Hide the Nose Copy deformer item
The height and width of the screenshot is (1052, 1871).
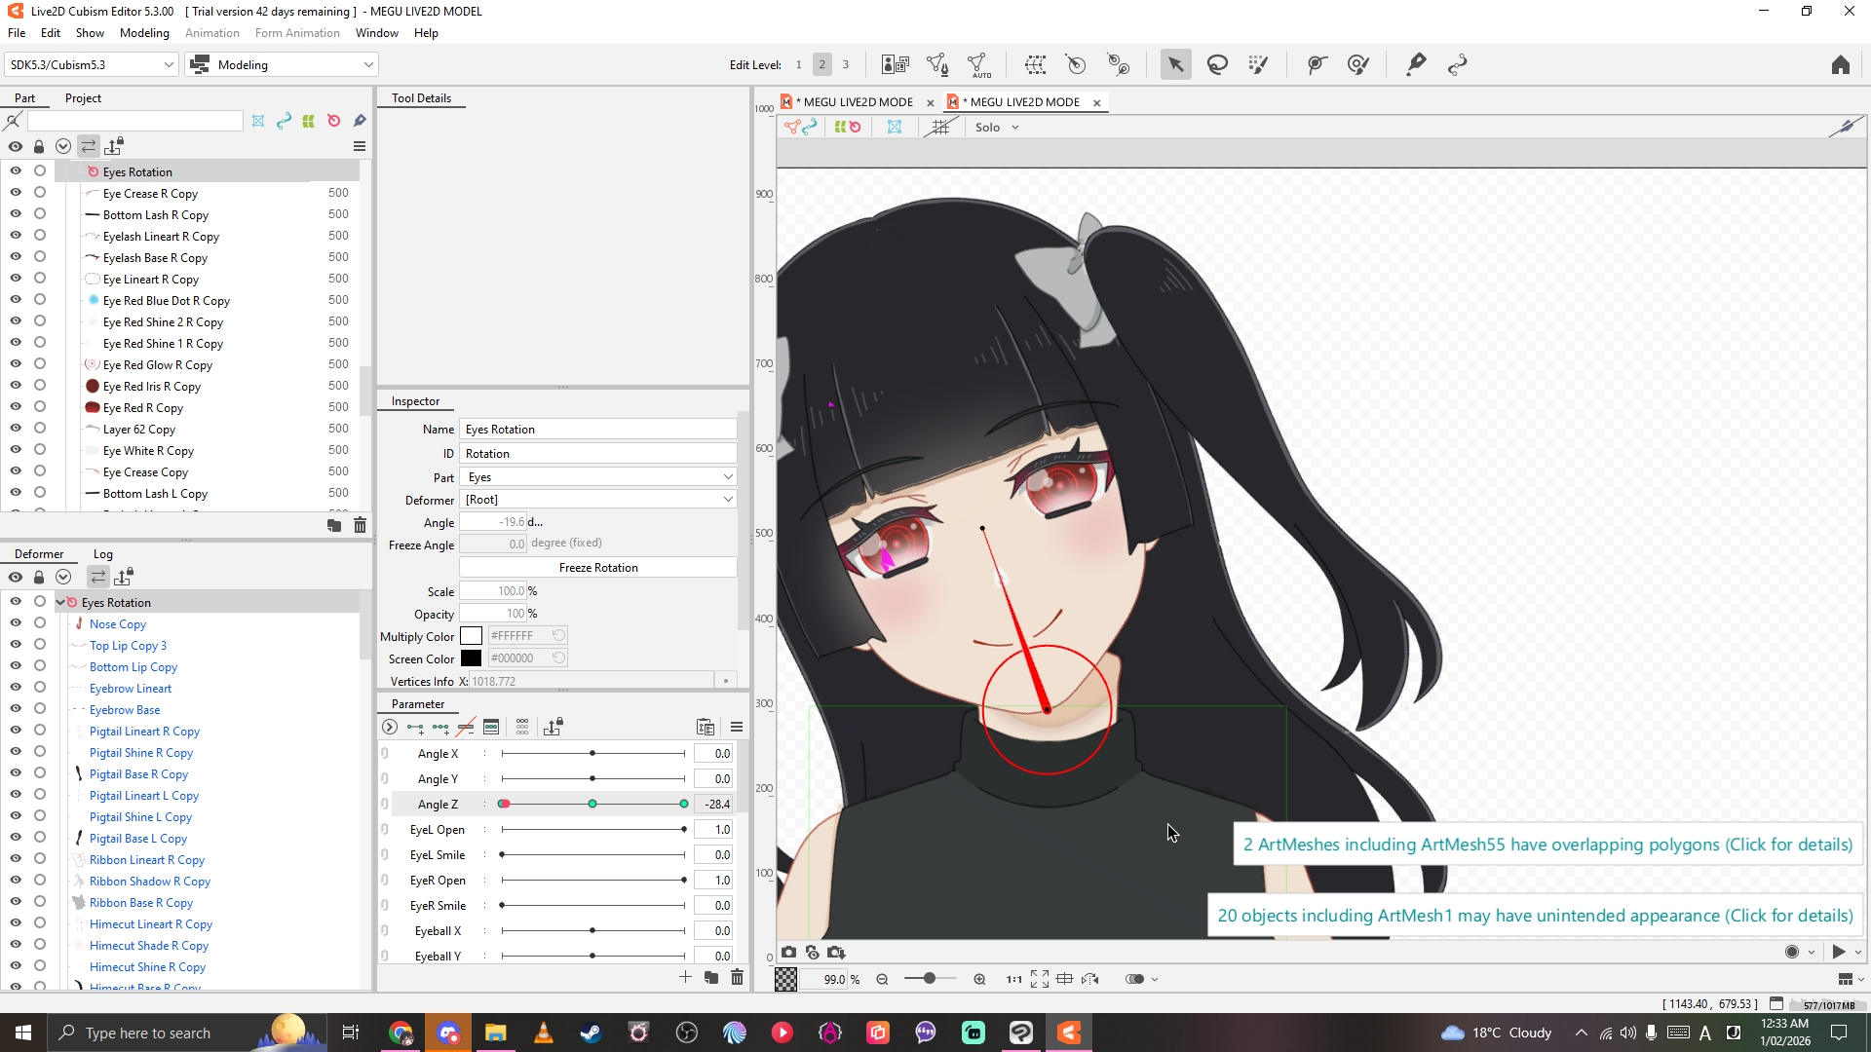click(16, 623)
